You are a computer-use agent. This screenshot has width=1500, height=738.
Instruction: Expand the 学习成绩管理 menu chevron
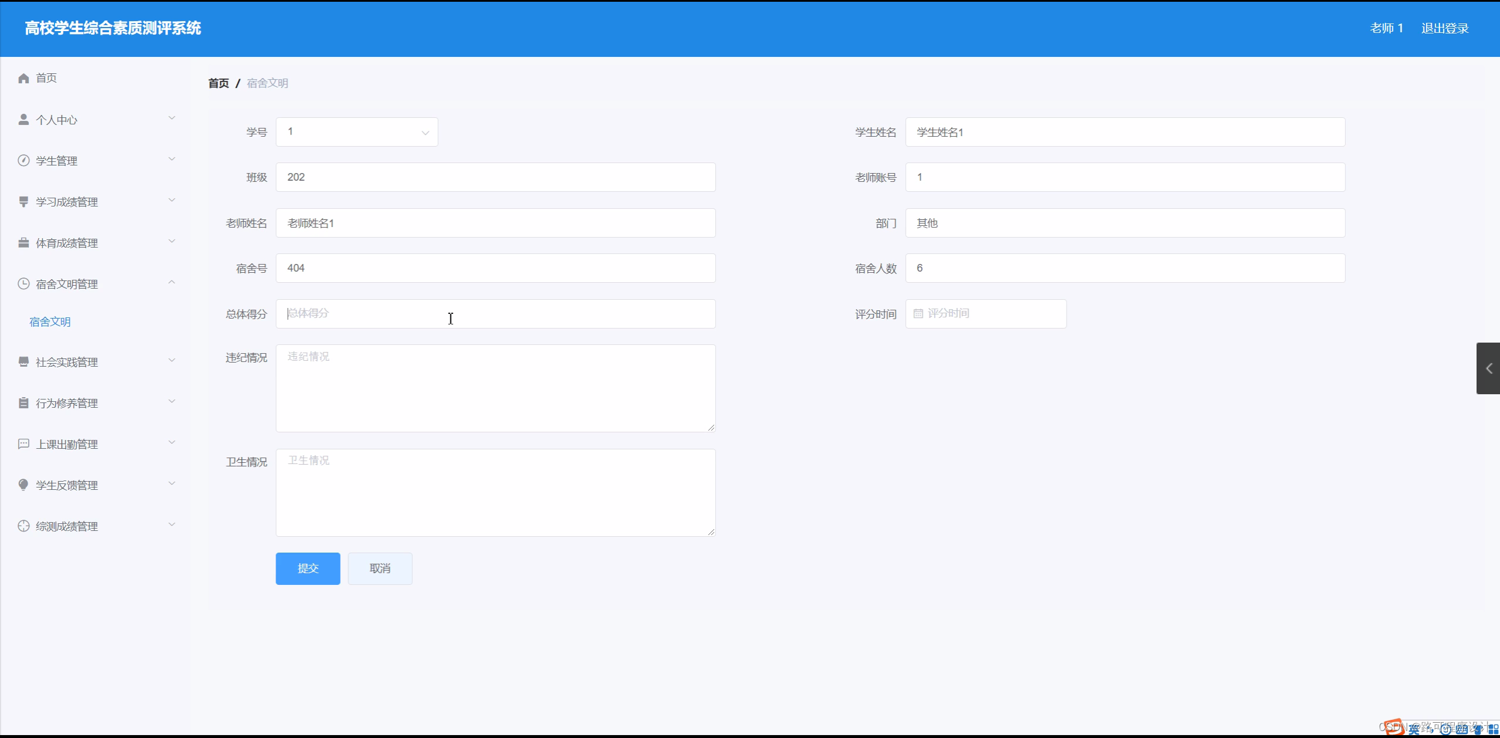[172, 201]
